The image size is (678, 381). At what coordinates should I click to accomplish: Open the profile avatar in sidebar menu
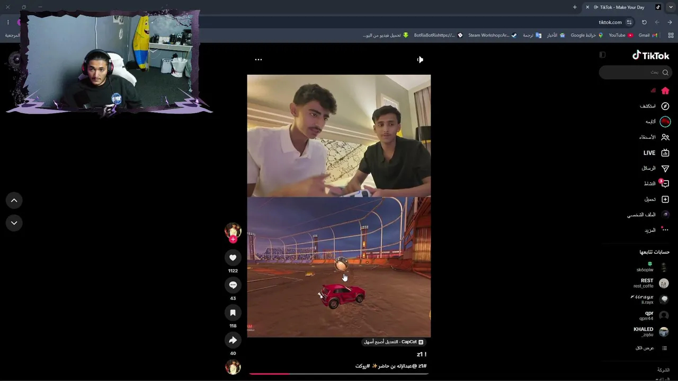[x=666, y=215]
